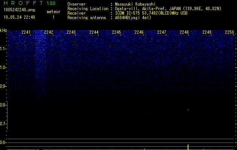
Task: Click the 0.8 kHz axis label
Action: 3,105
